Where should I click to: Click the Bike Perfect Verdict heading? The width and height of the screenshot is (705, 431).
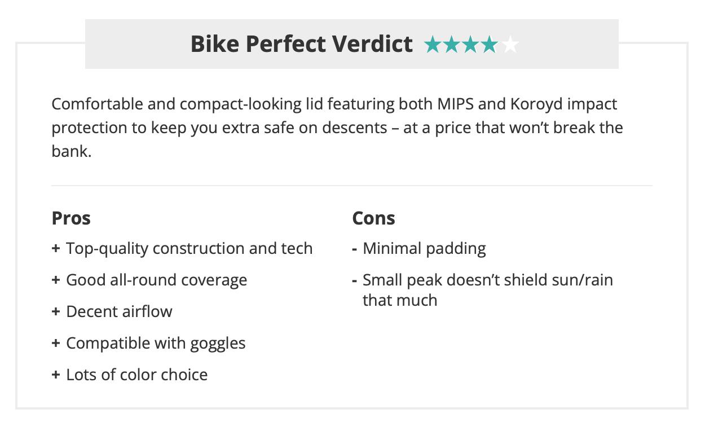pyautogui.click(x=301, y=44)
